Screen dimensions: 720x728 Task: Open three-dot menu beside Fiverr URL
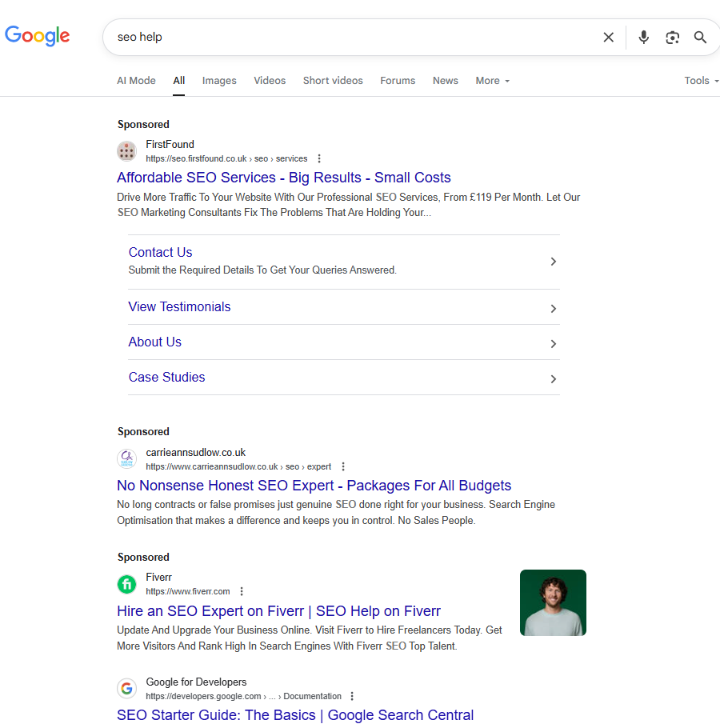pos(242,591)
